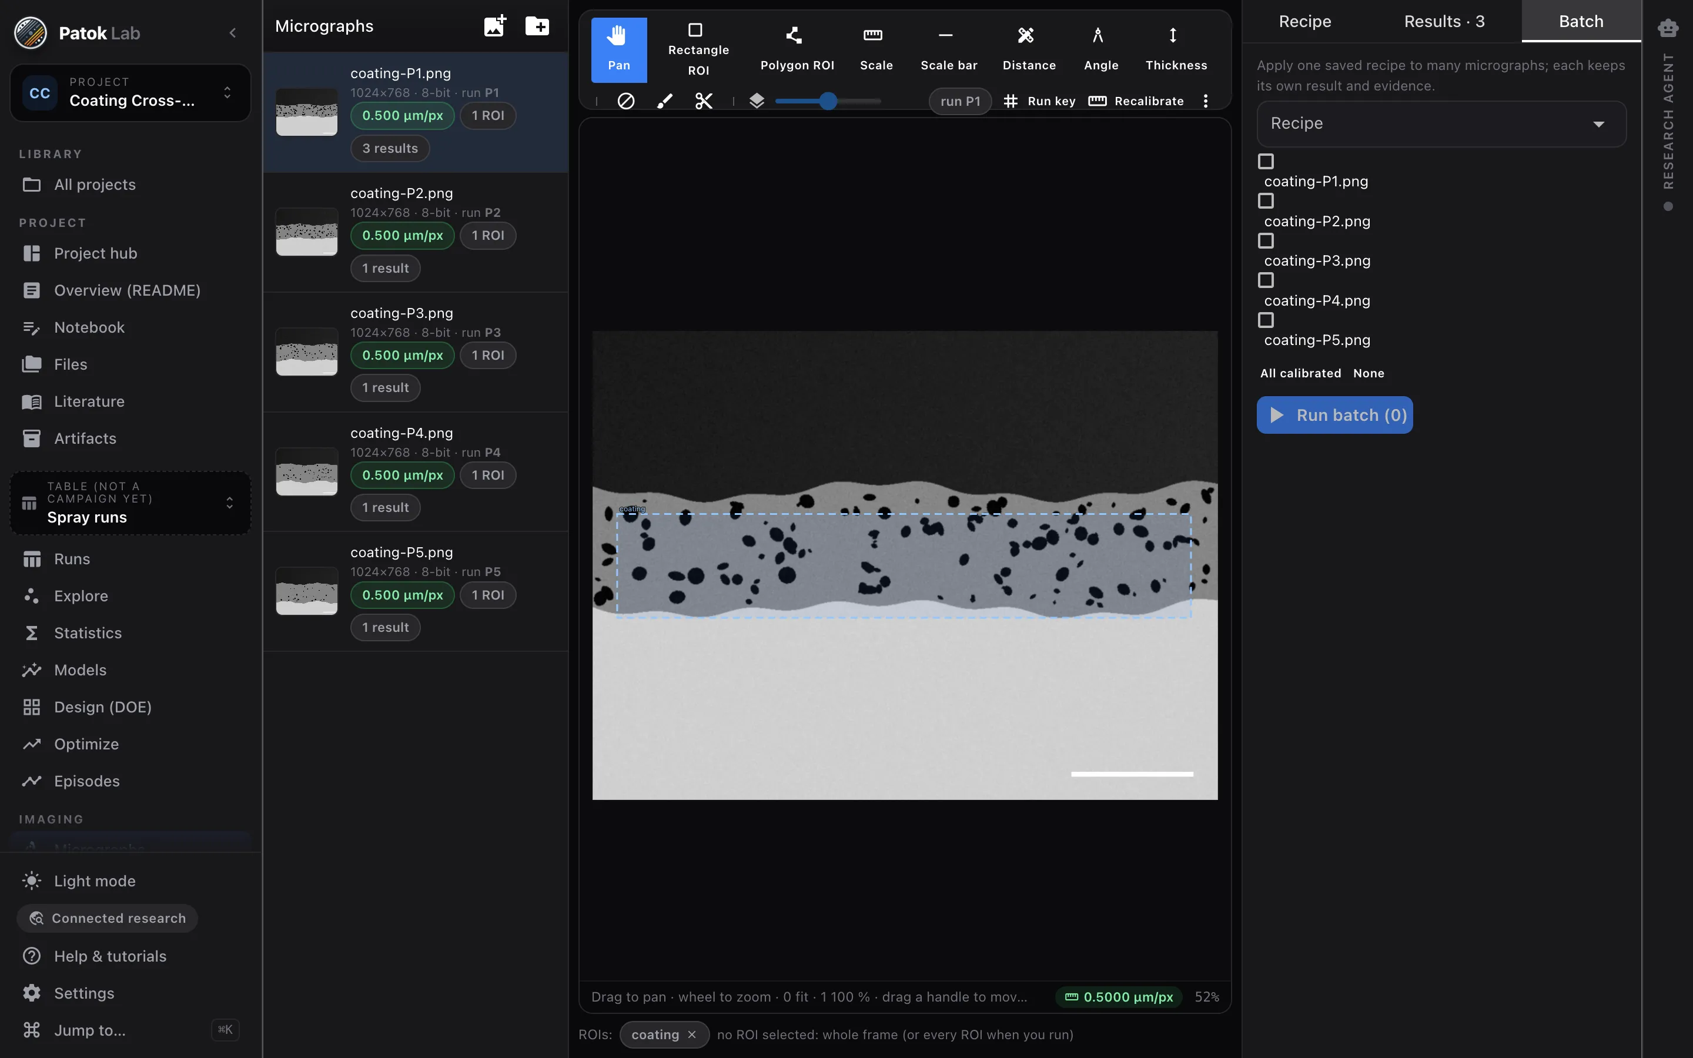Pick the Angle measurement tool

(x=1100, y=49)
